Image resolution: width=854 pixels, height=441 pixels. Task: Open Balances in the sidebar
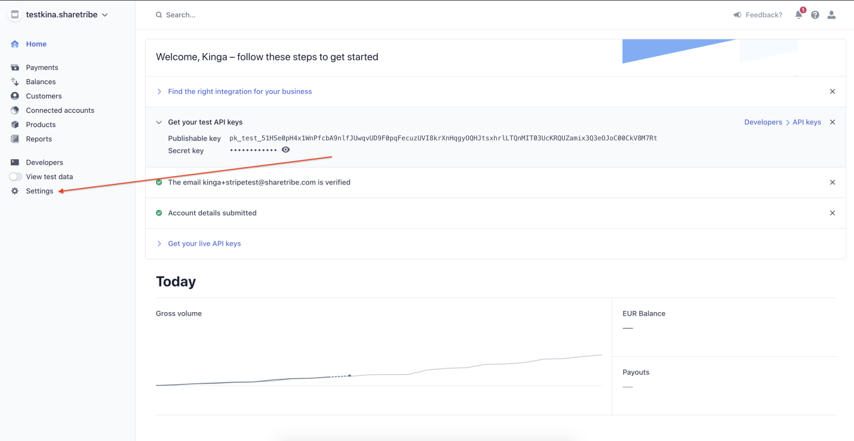pyautogui.click(x=41, y=82)
